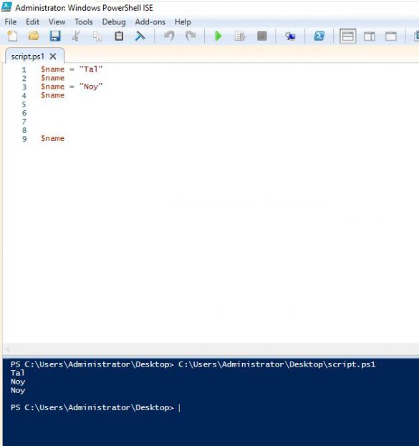Open the Tools menu
Image resolution: width=419 pixels, height=446 pixels.
(84, 22)
